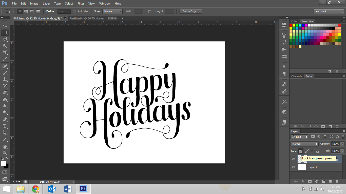Screen dimensions: 346x194
Task: Select the Clone Stamp tool
Action: point(5,79)
